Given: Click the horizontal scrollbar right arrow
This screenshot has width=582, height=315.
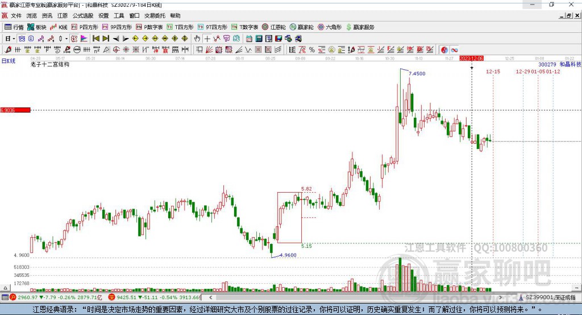Looking at the screenshot, I should tap(500, 297).
